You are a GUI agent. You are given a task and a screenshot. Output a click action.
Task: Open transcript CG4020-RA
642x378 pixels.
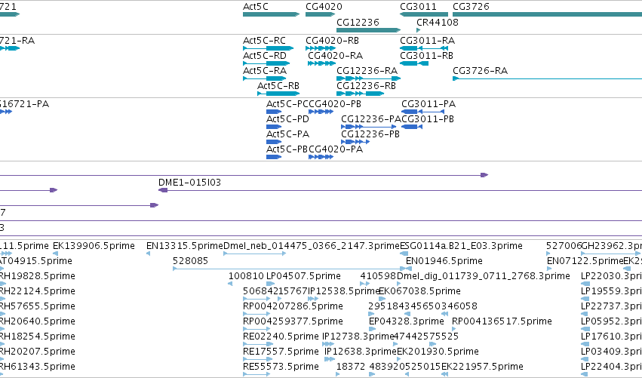[335, 56]
